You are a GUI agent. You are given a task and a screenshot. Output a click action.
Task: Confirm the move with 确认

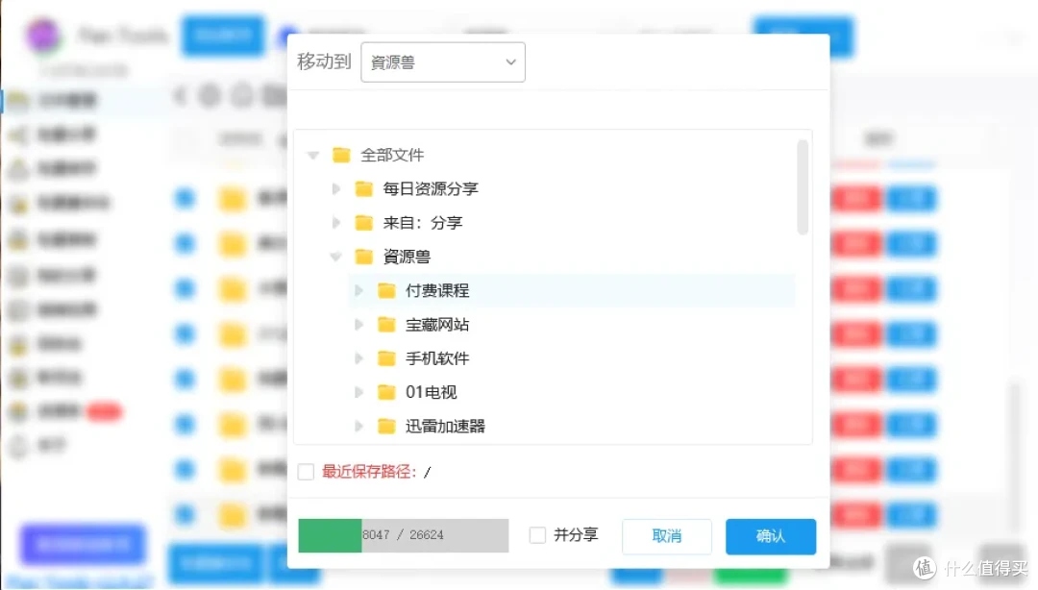click(x=771, y=536)
